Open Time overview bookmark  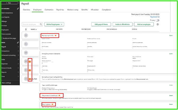pyautogui.click(x=6, y=34)
